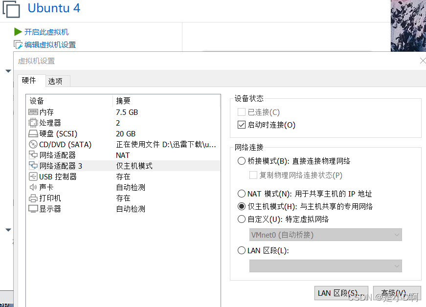The height and width of the screenshot is (307, 426).
Task: Select 自定义(U) 特定虚拟网络 radio button
Action: pos(241,219)
